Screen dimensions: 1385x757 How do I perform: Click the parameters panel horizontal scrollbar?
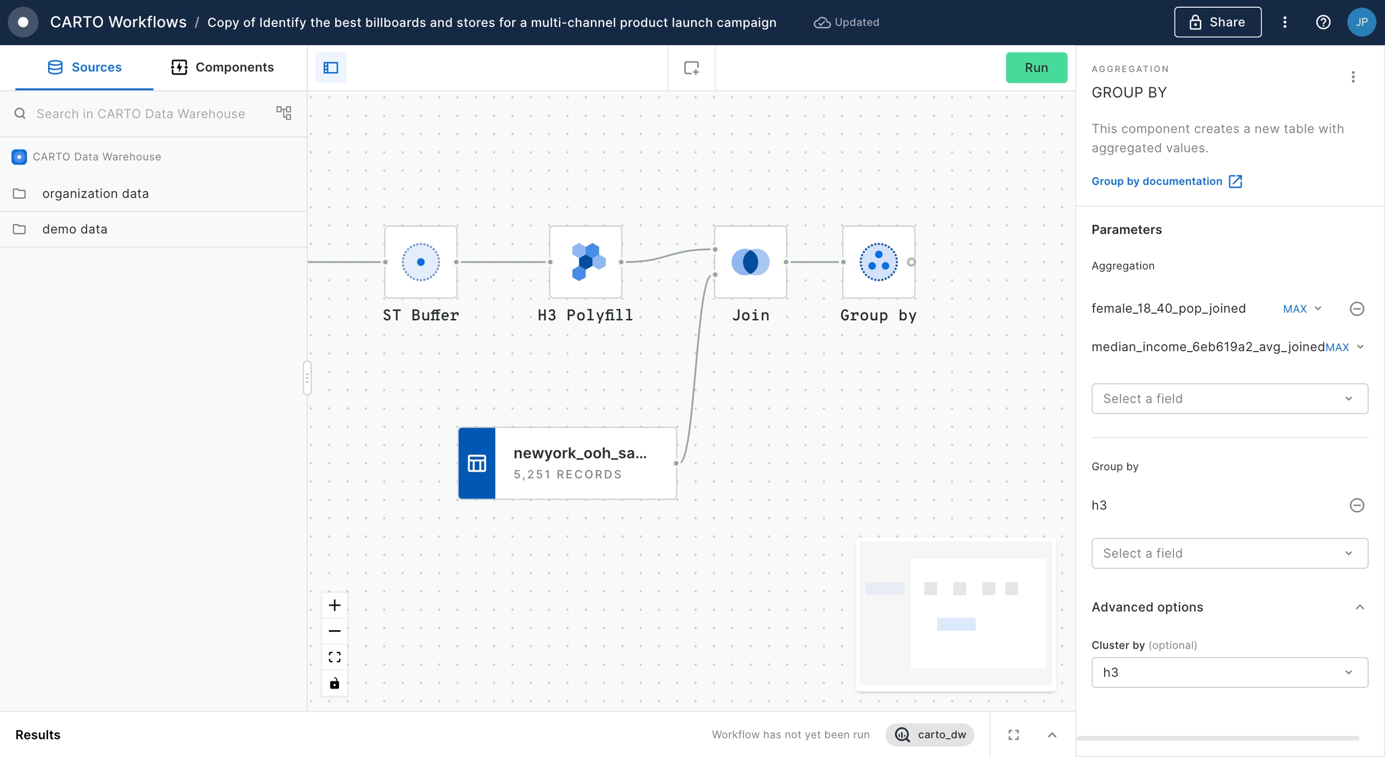(x=1217, y=738)
